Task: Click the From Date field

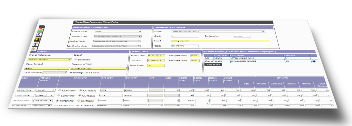Action: pyautogui.click(x=155, y=56)
